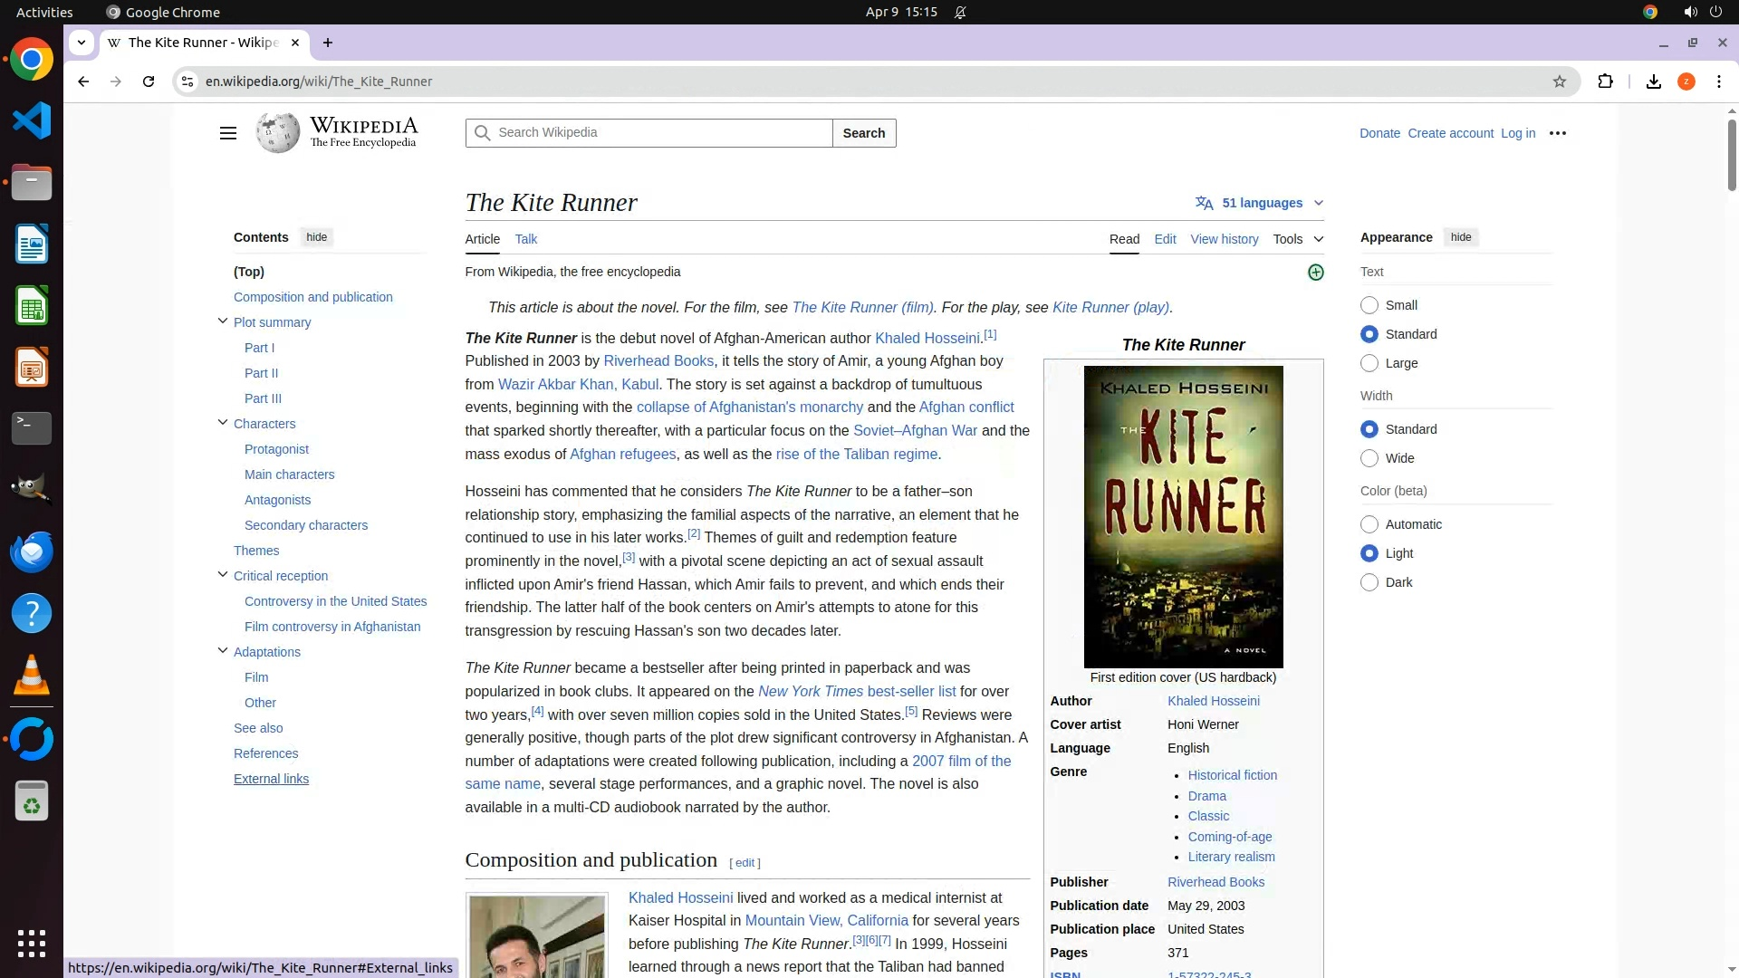This screenshot has height=978, width=1739.
Task: Open Chrome extensions puzzle icon
Action: [1605, 81]
